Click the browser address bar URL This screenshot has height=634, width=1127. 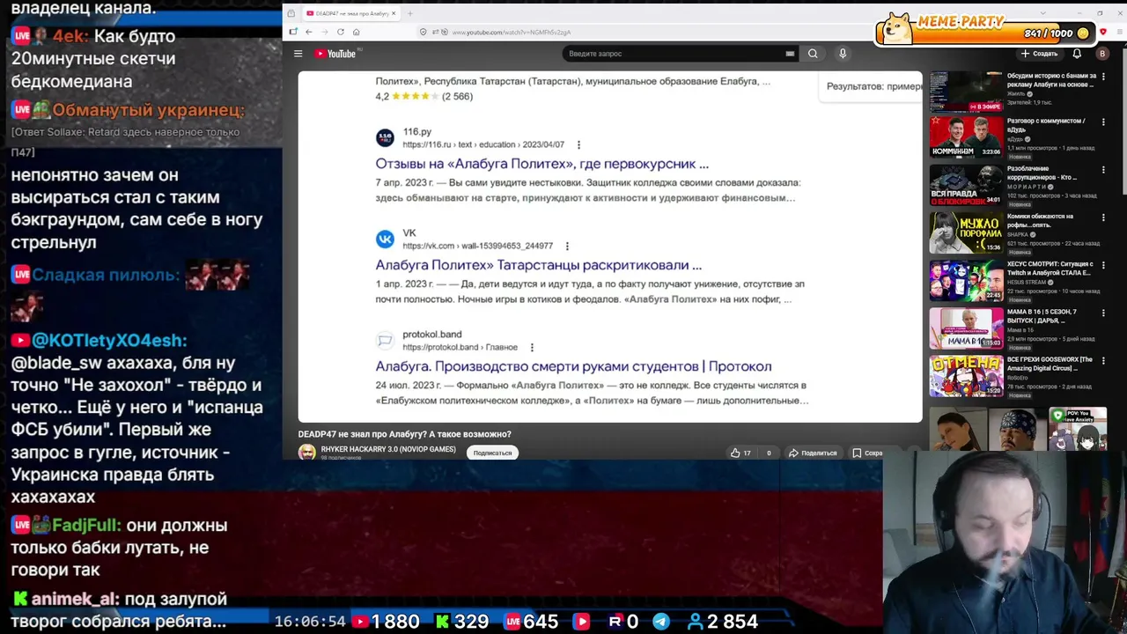coord(511,32)
